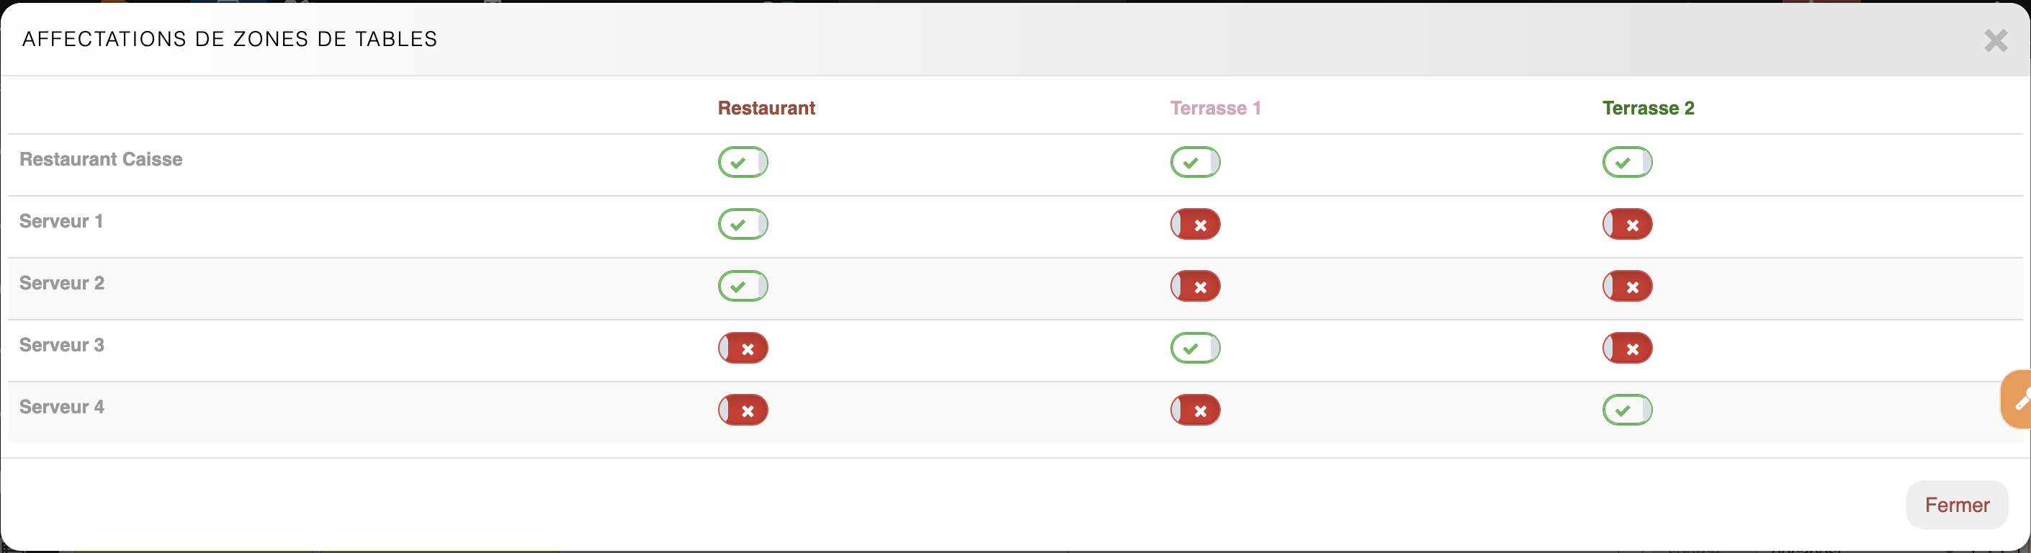The height and width of the screenshot is (553, 2031).
Task: Enable Terrasse 2 for Serveur 3
Action: pos(1626,349)
